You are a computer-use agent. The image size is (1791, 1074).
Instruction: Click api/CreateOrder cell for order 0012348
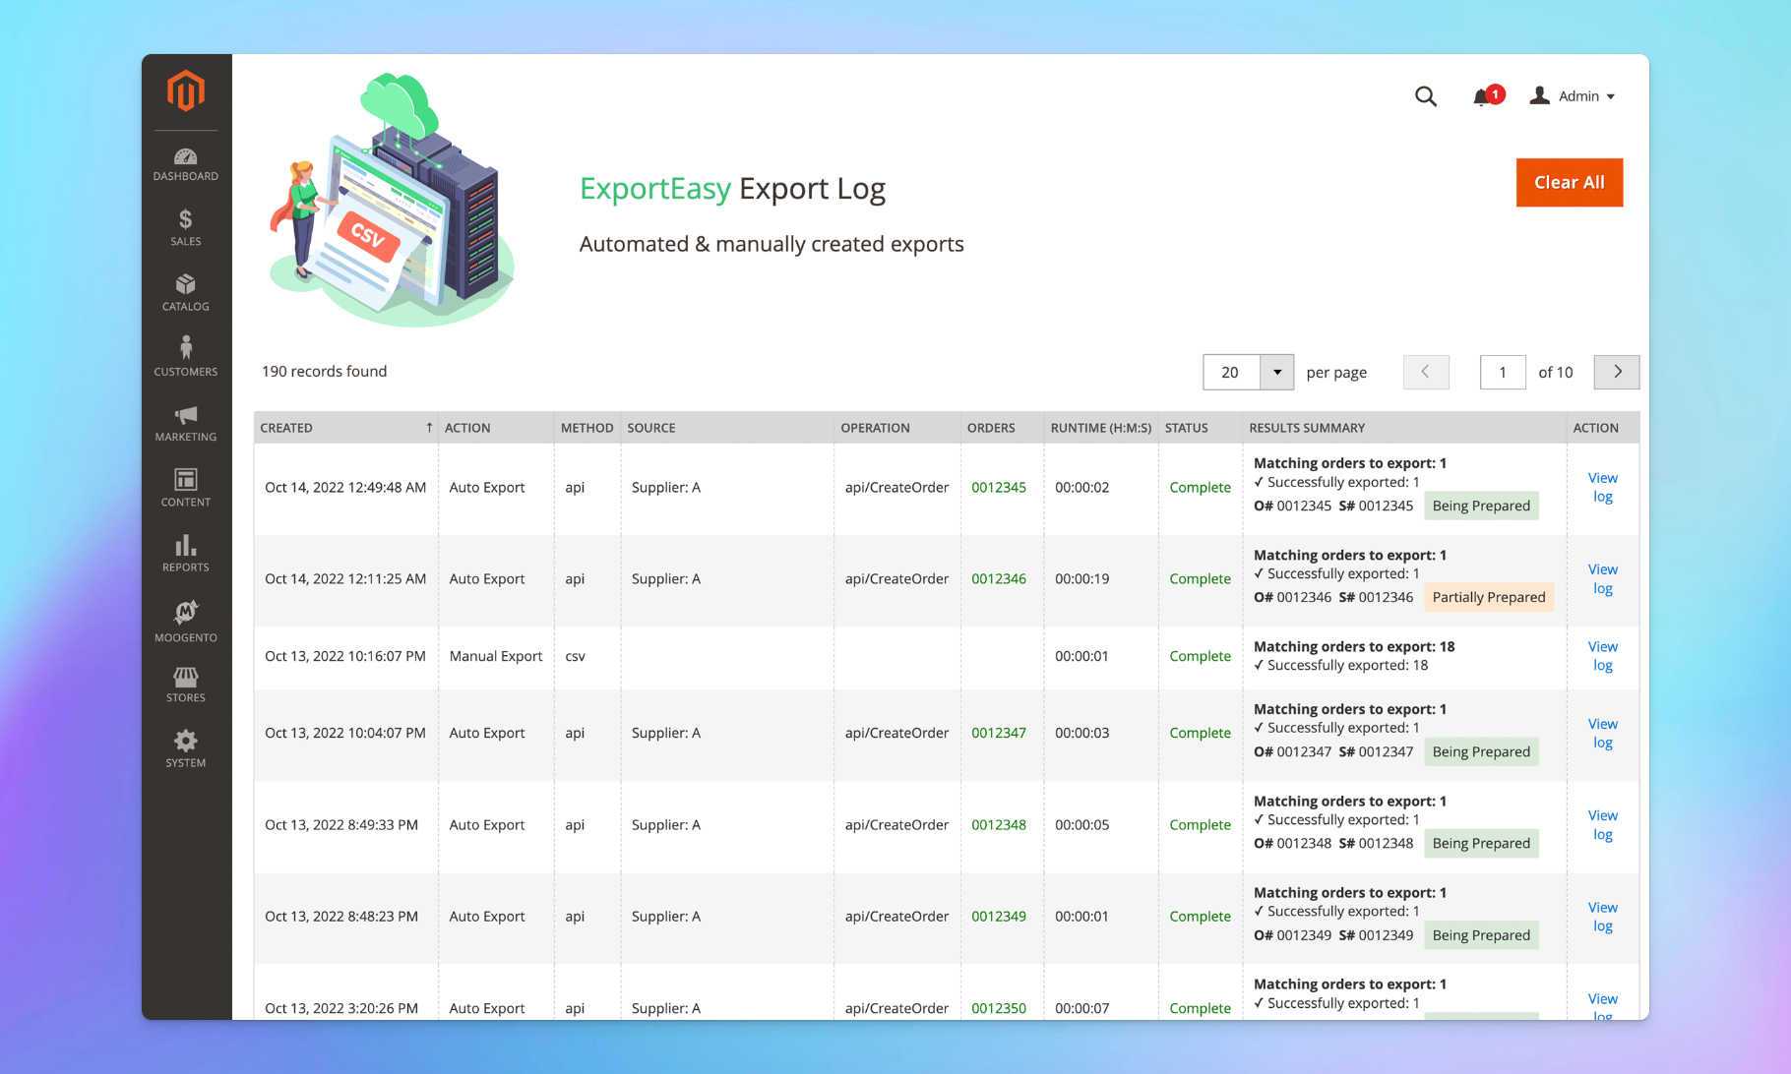896,824
